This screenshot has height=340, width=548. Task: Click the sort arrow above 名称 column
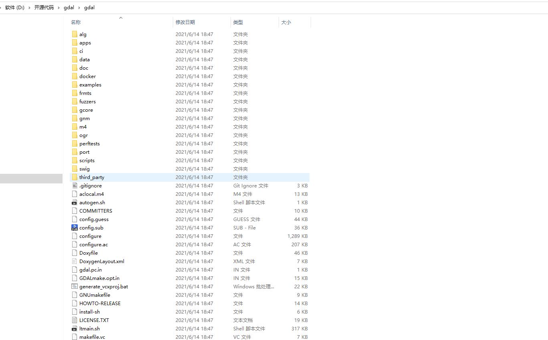click(121, 18)
